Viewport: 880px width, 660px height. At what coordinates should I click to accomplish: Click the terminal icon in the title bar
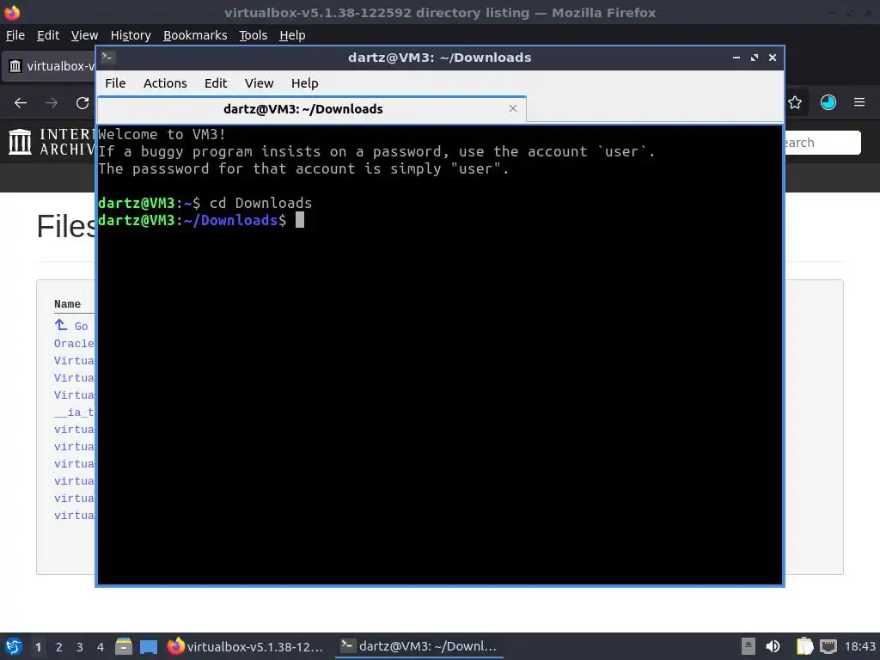[x=108, y=57]
